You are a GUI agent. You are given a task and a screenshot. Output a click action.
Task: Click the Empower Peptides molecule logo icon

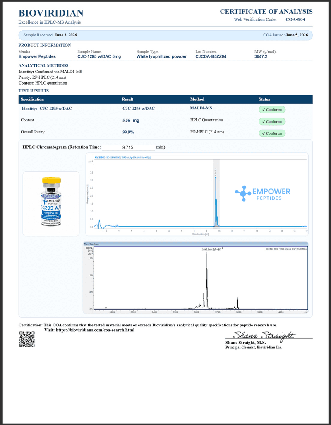click(243, 193)
